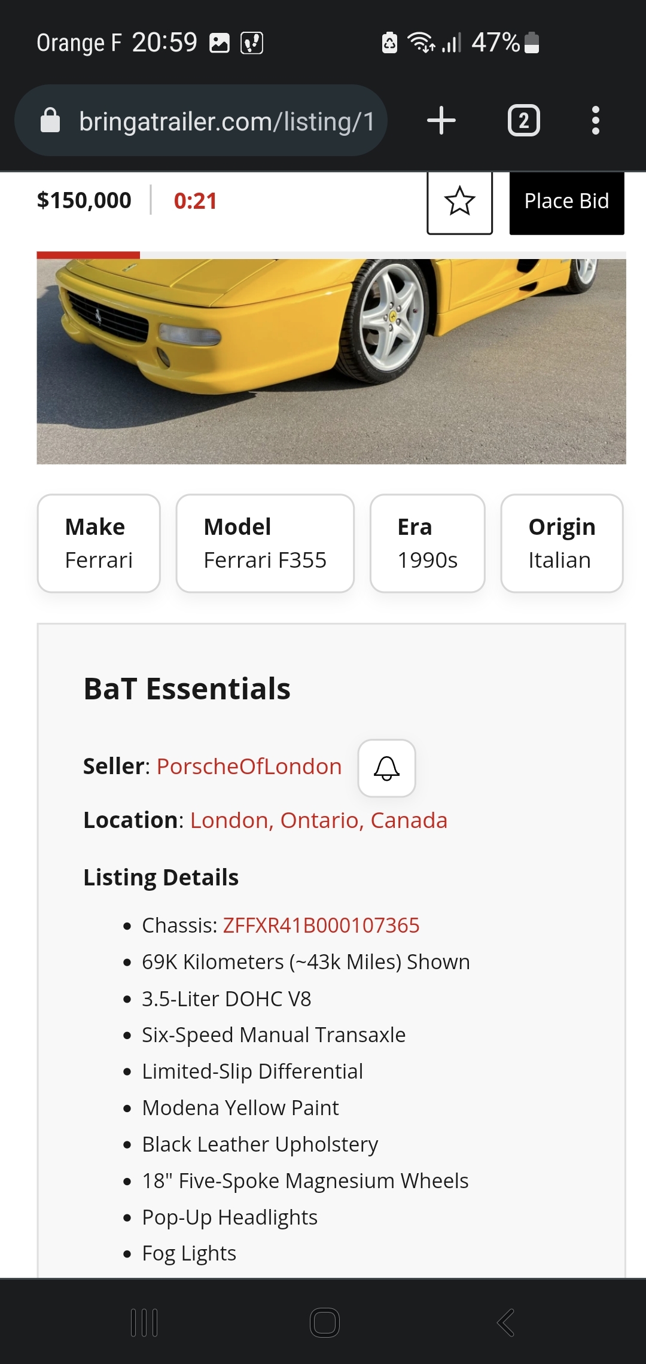Open seller PorscheOfLondon profile link
The height and width of the screenshot is (1364, 646).
coord(249,766)
